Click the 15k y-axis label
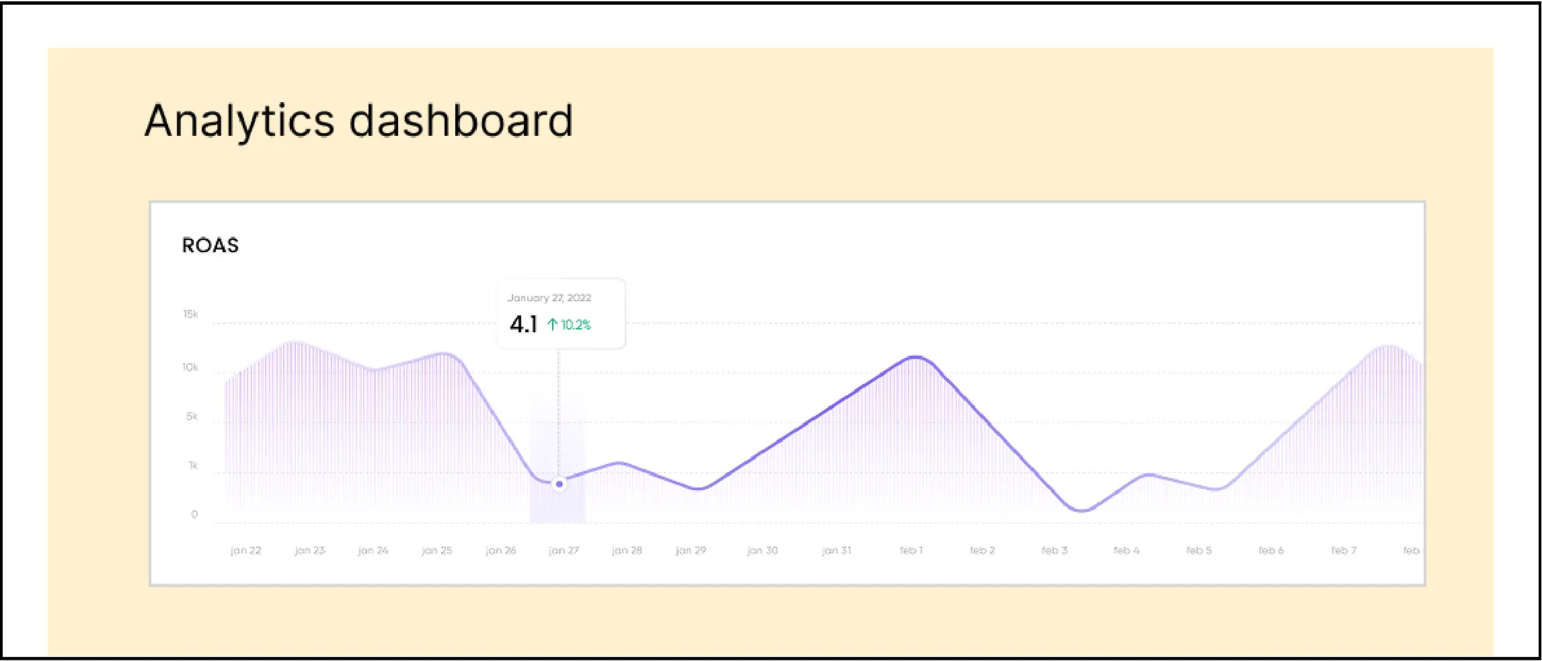This screenshot has width=1542, height=661. coord(190,314)
